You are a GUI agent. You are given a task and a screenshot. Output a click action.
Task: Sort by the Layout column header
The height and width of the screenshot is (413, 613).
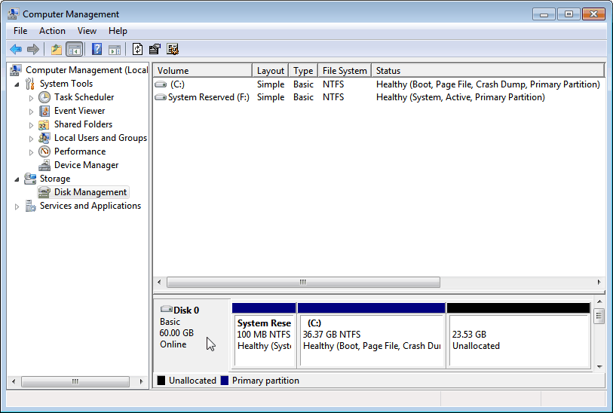271,71
